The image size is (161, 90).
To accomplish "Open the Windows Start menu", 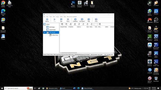I will click(x=2, y=88).
